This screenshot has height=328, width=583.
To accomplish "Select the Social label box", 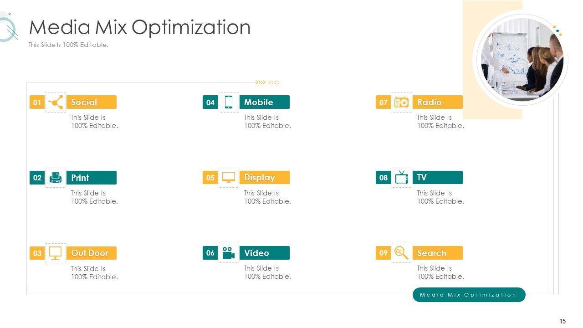I will click(92, 102).
